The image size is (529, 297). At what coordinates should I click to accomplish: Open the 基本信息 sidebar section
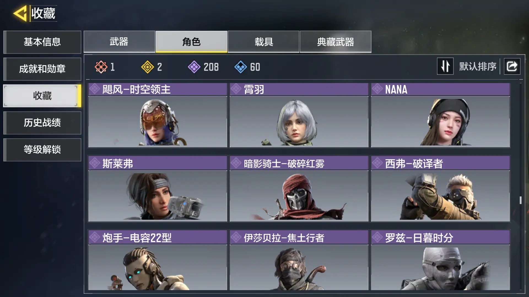click(42, 42)
